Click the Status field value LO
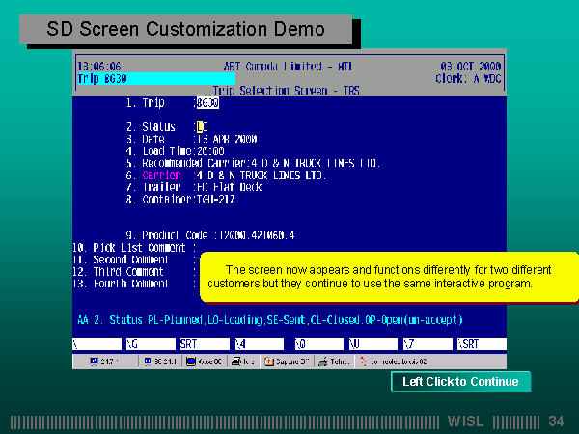The image size is (579, 434). 202,126
